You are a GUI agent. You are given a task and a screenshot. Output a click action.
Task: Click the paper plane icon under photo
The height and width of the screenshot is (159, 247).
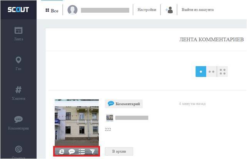[x=92, y=152]
